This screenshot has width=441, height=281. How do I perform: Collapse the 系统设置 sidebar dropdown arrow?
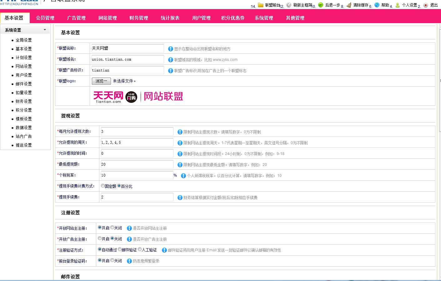coord(45,30)
